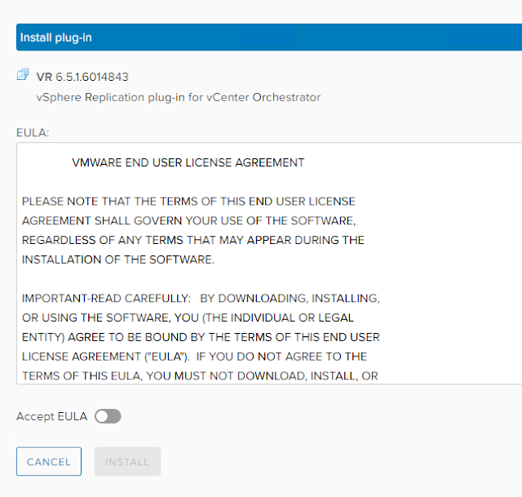Click the 'Accept EULA' label text

coord(52,416)
